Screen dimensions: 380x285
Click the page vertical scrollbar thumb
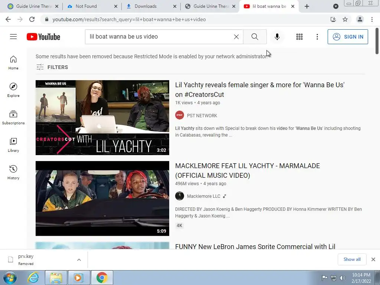click(377, 41)
